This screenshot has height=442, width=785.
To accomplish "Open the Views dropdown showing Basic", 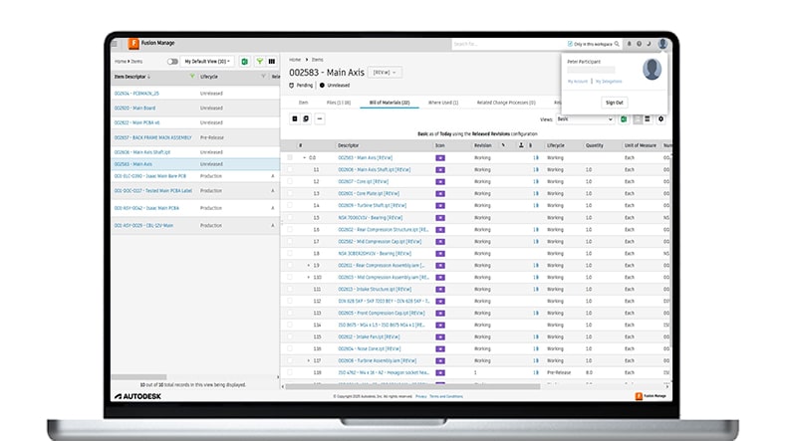I will pos(585,119).
